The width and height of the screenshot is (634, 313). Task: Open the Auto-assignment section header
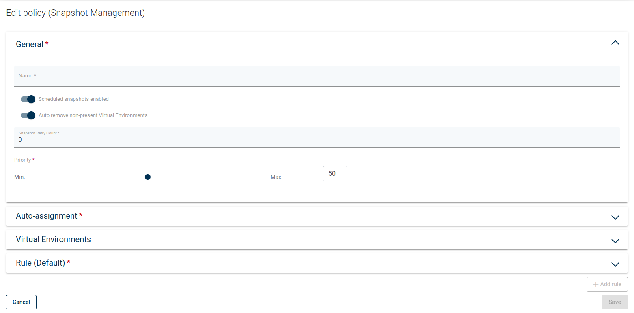tap(47, 216)
